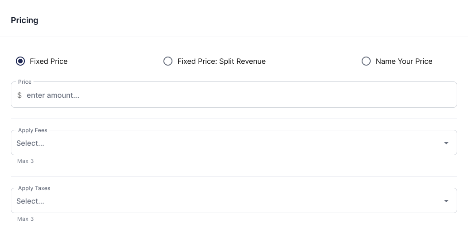This screenshot has height=238, width=468.
Task: Click the Apply Fees field label
Action: click(33, 130)
